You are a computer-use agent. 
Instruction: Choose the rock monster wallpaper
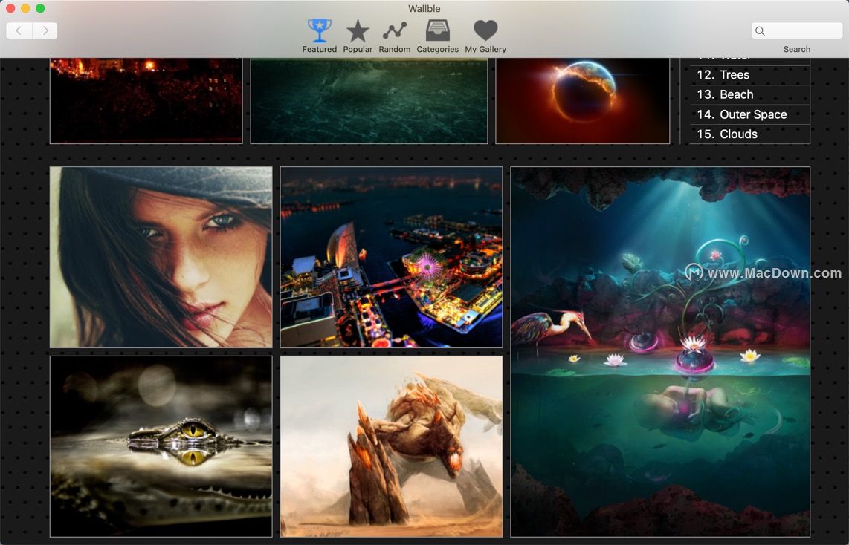click(391, 446)
